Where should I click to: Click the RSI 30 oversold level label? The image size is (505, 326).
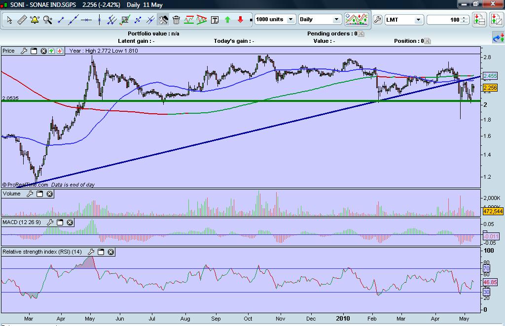pyautogui.click(x=486, y=292)
